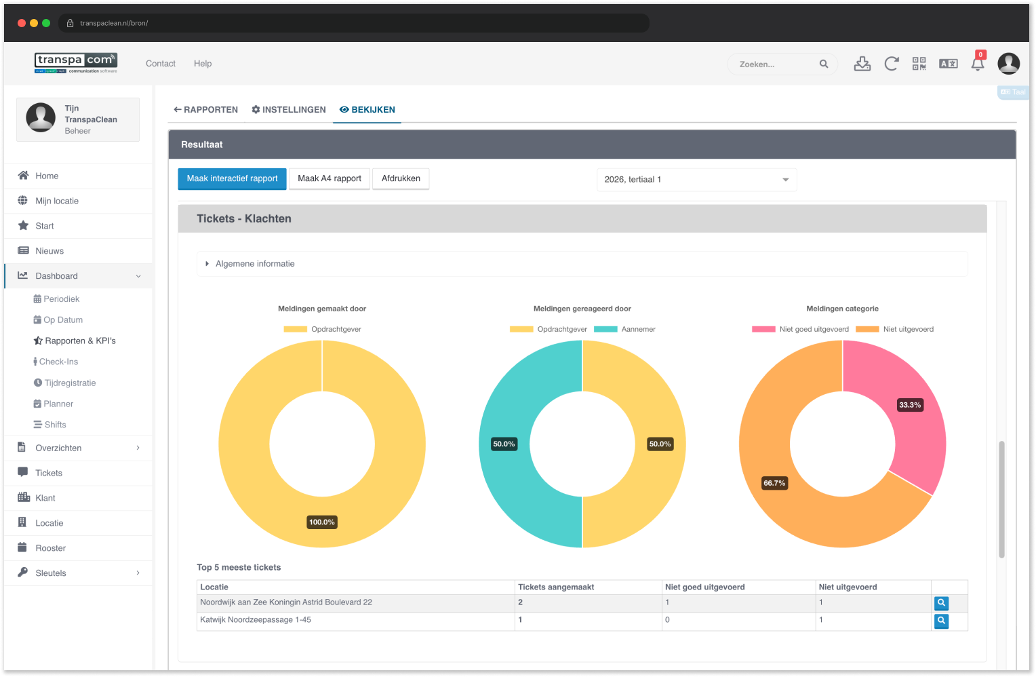Open the 2026, tertiaal 1 period dropdown
Screen dimensions: 1036x677
[x=696, y=180]
